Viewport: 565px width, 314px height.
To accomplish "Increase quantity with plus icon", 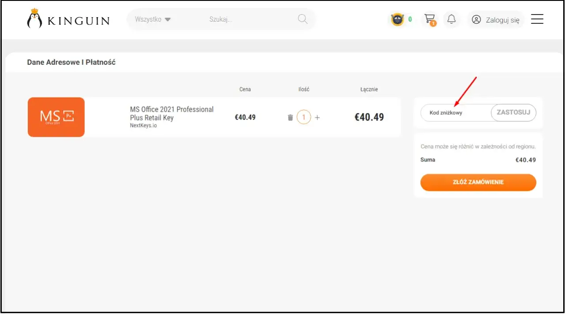I will 317,118.
